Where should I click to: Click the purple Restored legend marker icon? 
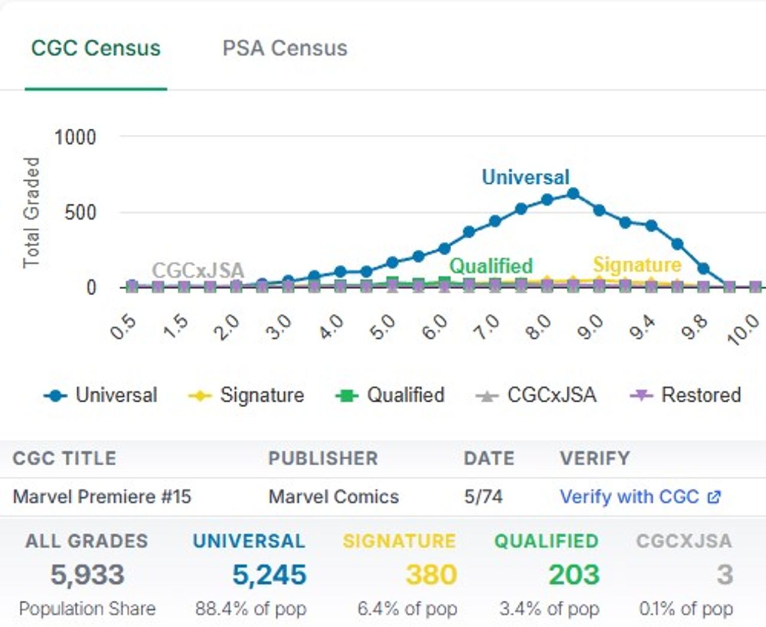tap(641, 396)
